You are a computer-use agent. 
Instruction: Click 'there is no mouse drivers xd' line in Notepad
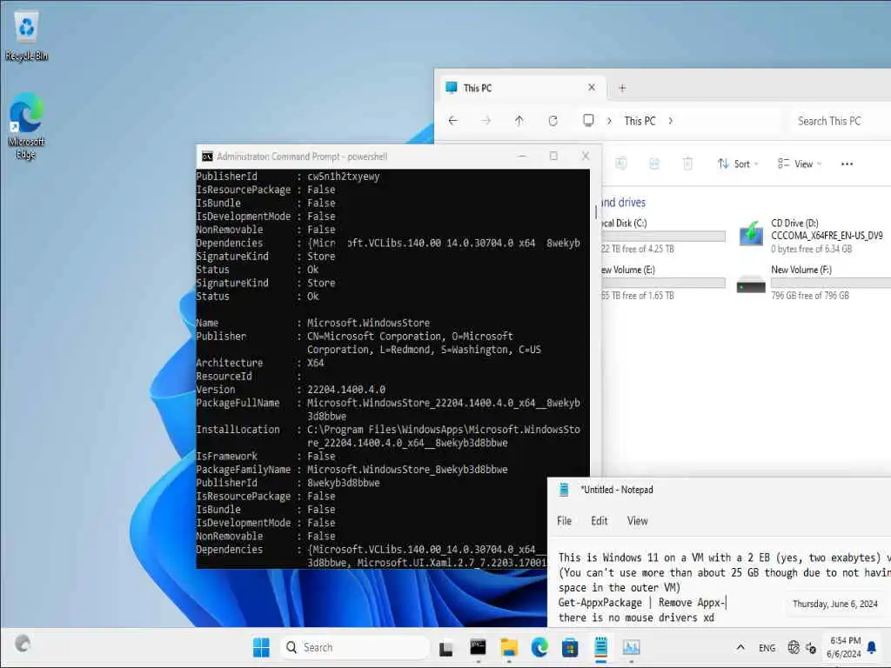[636, 618]
